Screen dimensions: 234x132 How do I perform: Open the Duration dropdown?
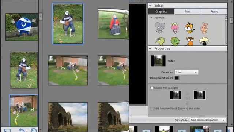coord(186,72)
